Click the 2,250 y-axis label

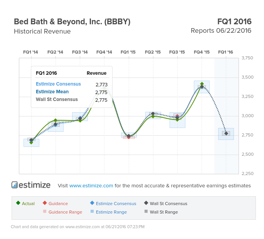[x=247, y=173]
